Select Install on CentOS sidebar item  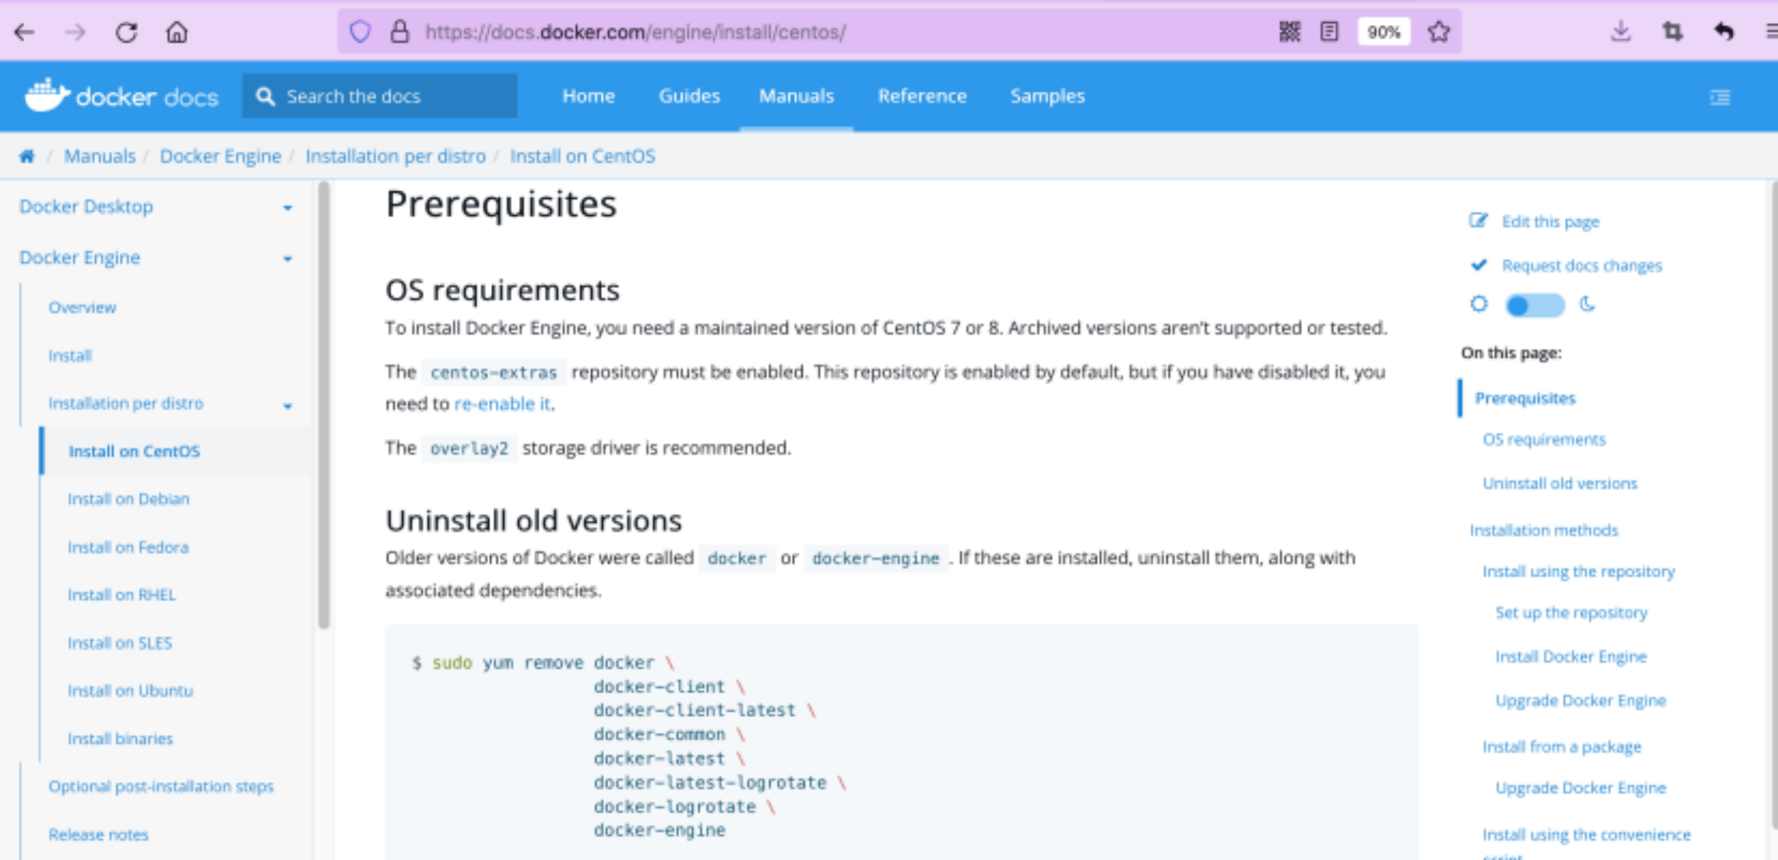point(134,451)
